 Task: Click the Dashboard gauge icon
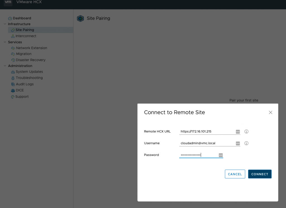10,18
